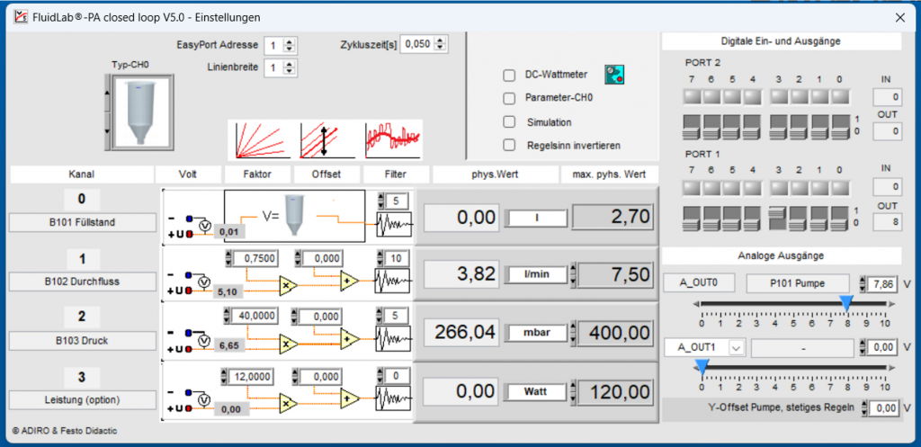
Task: Click the DC-Wattmeter settings icon
Action: [x=614, y=76]
